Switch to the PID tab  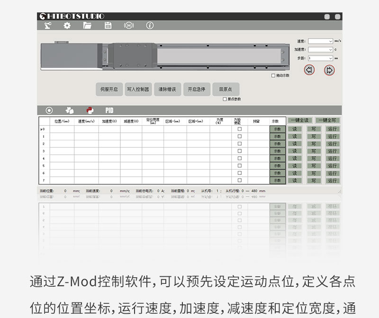[109, 110]
